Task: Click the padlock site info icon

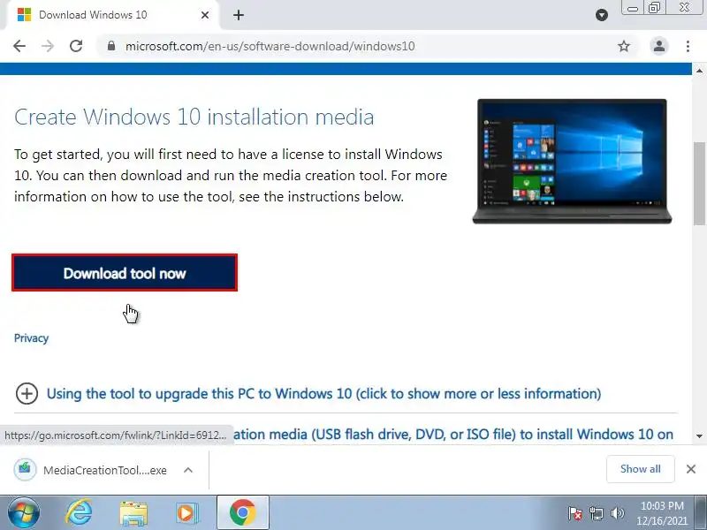Action: coord(111,46)
